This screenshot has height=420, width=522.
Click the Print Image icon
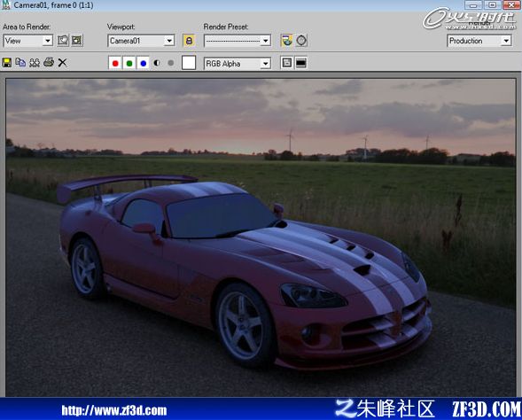point(49,62)
